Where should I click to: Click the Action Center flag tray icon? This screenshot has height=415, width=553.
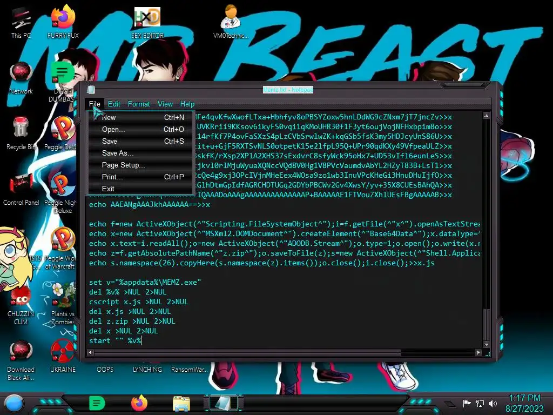click(467, 403)
